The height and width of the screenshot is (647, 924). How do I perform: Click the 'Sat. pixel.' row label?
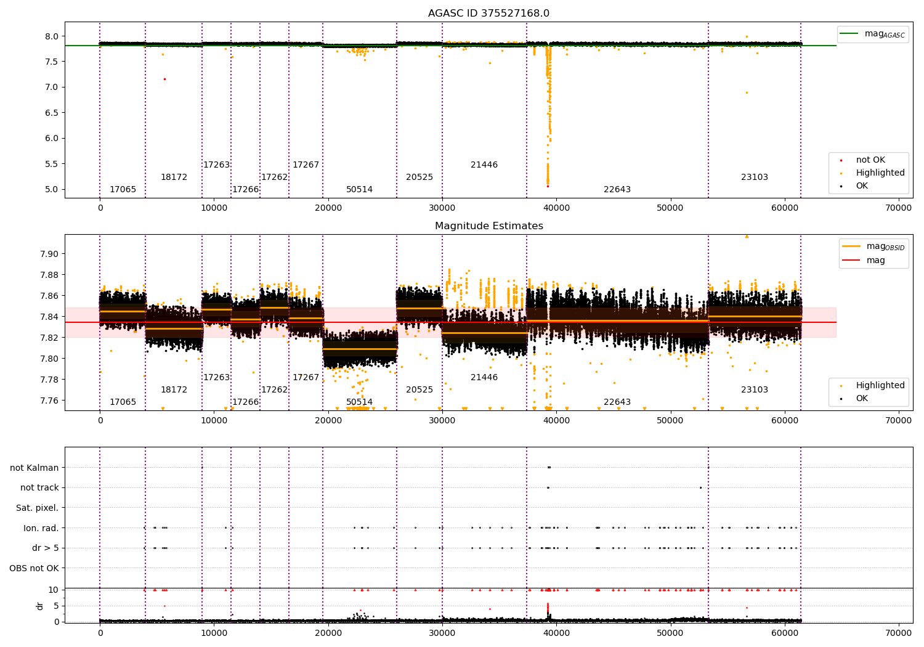coord(37,508)
